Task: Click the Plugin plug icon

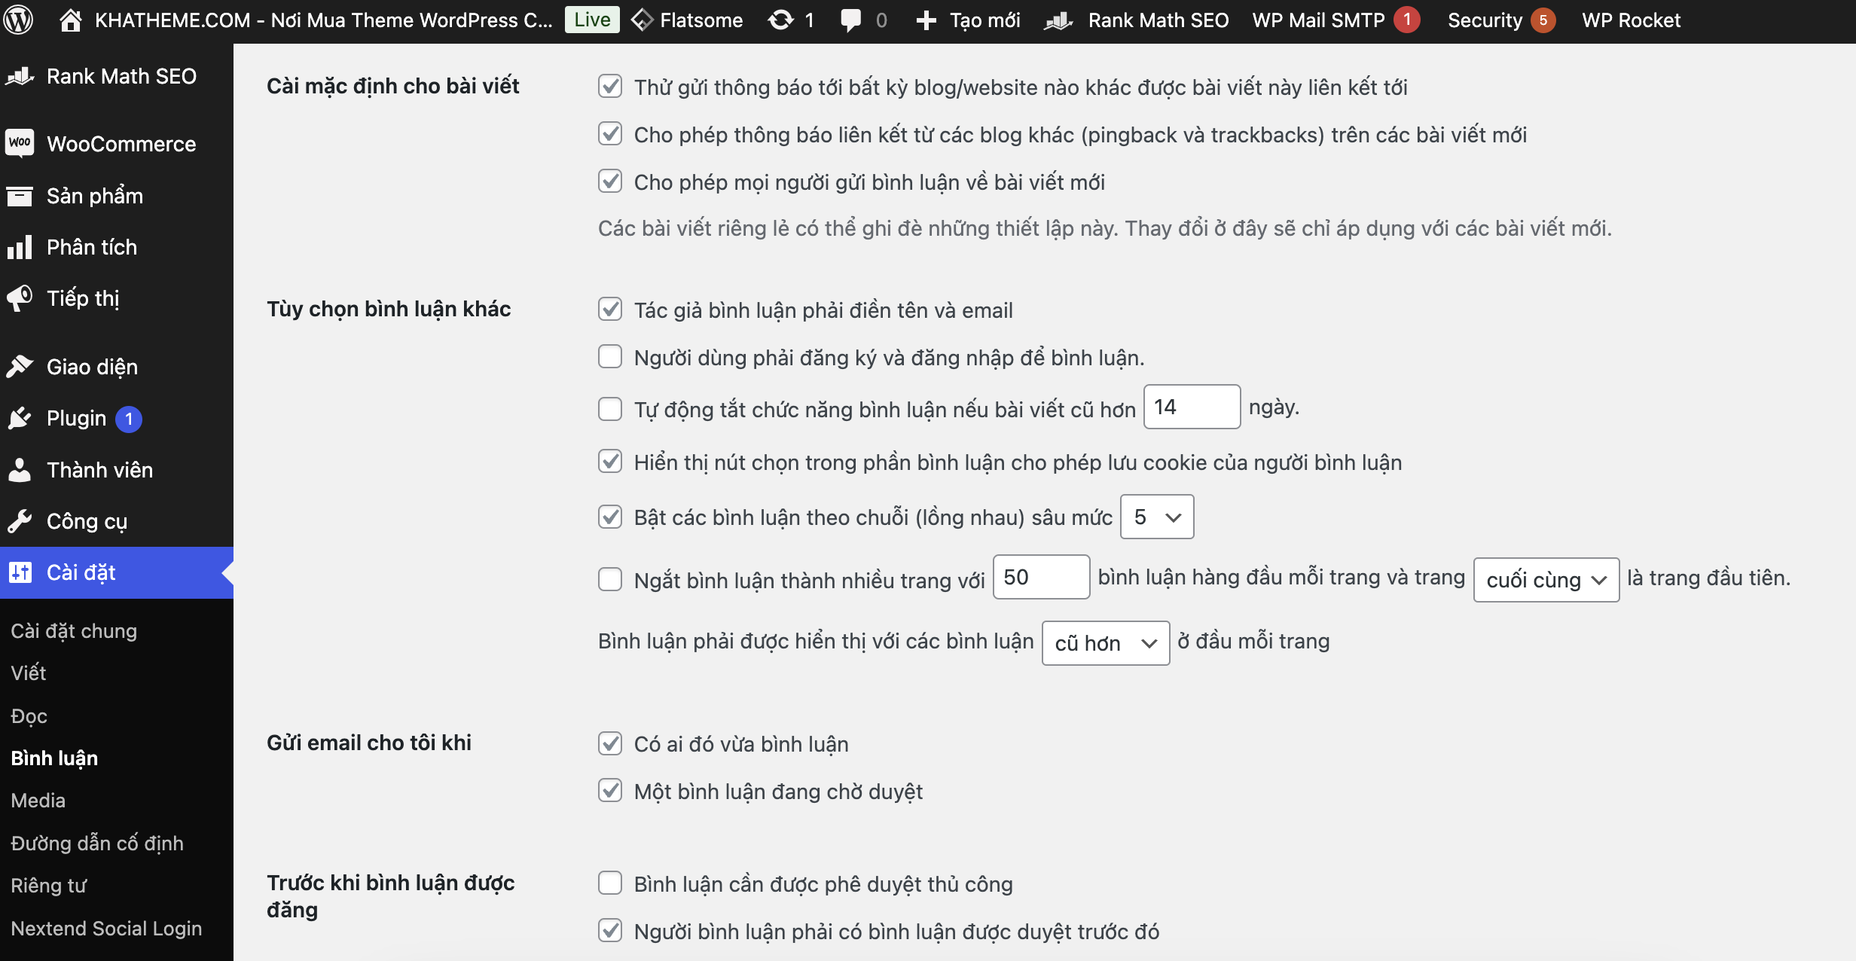Action: click(20, 418)
